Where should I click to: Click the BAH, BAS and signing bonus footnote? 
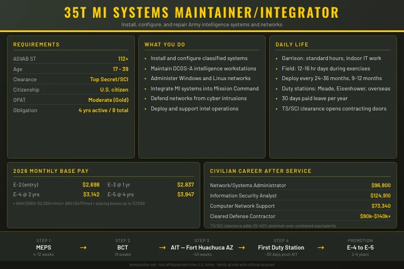[79, 203]
